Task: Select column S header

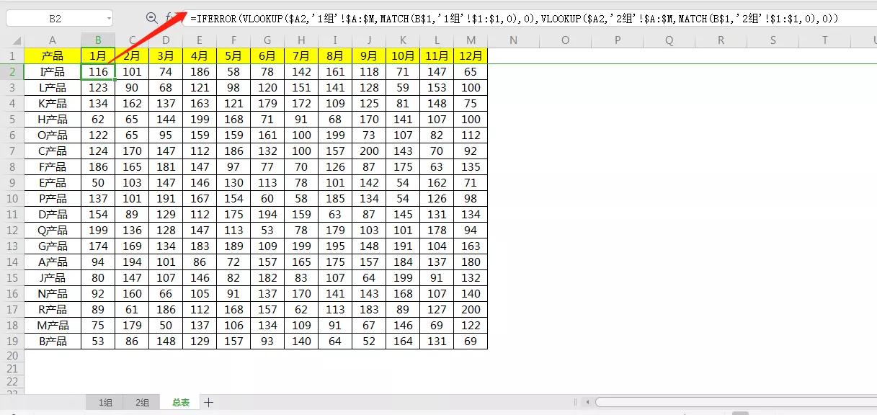Action: click(x=773, y=40)
